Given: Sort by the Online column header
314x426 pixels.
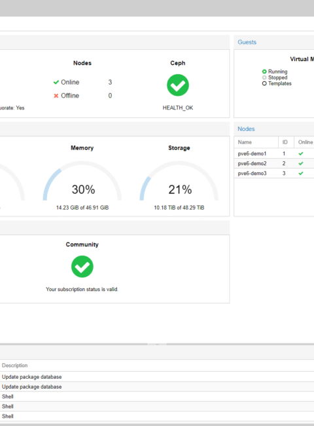Looking at the screenshot, I should 304,142.
